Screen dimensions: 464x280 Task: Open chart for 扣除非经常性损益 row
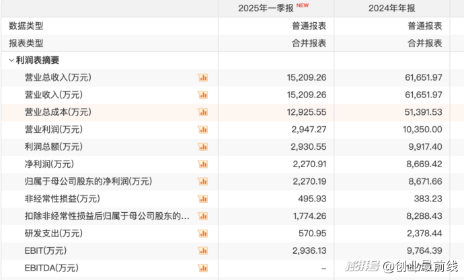click(x=202, y=216)
